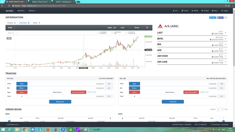Screen dimensions: 235x132
Task: Switch to the Timeline tab
Action: pyautogui.click(x=11, y=23)
